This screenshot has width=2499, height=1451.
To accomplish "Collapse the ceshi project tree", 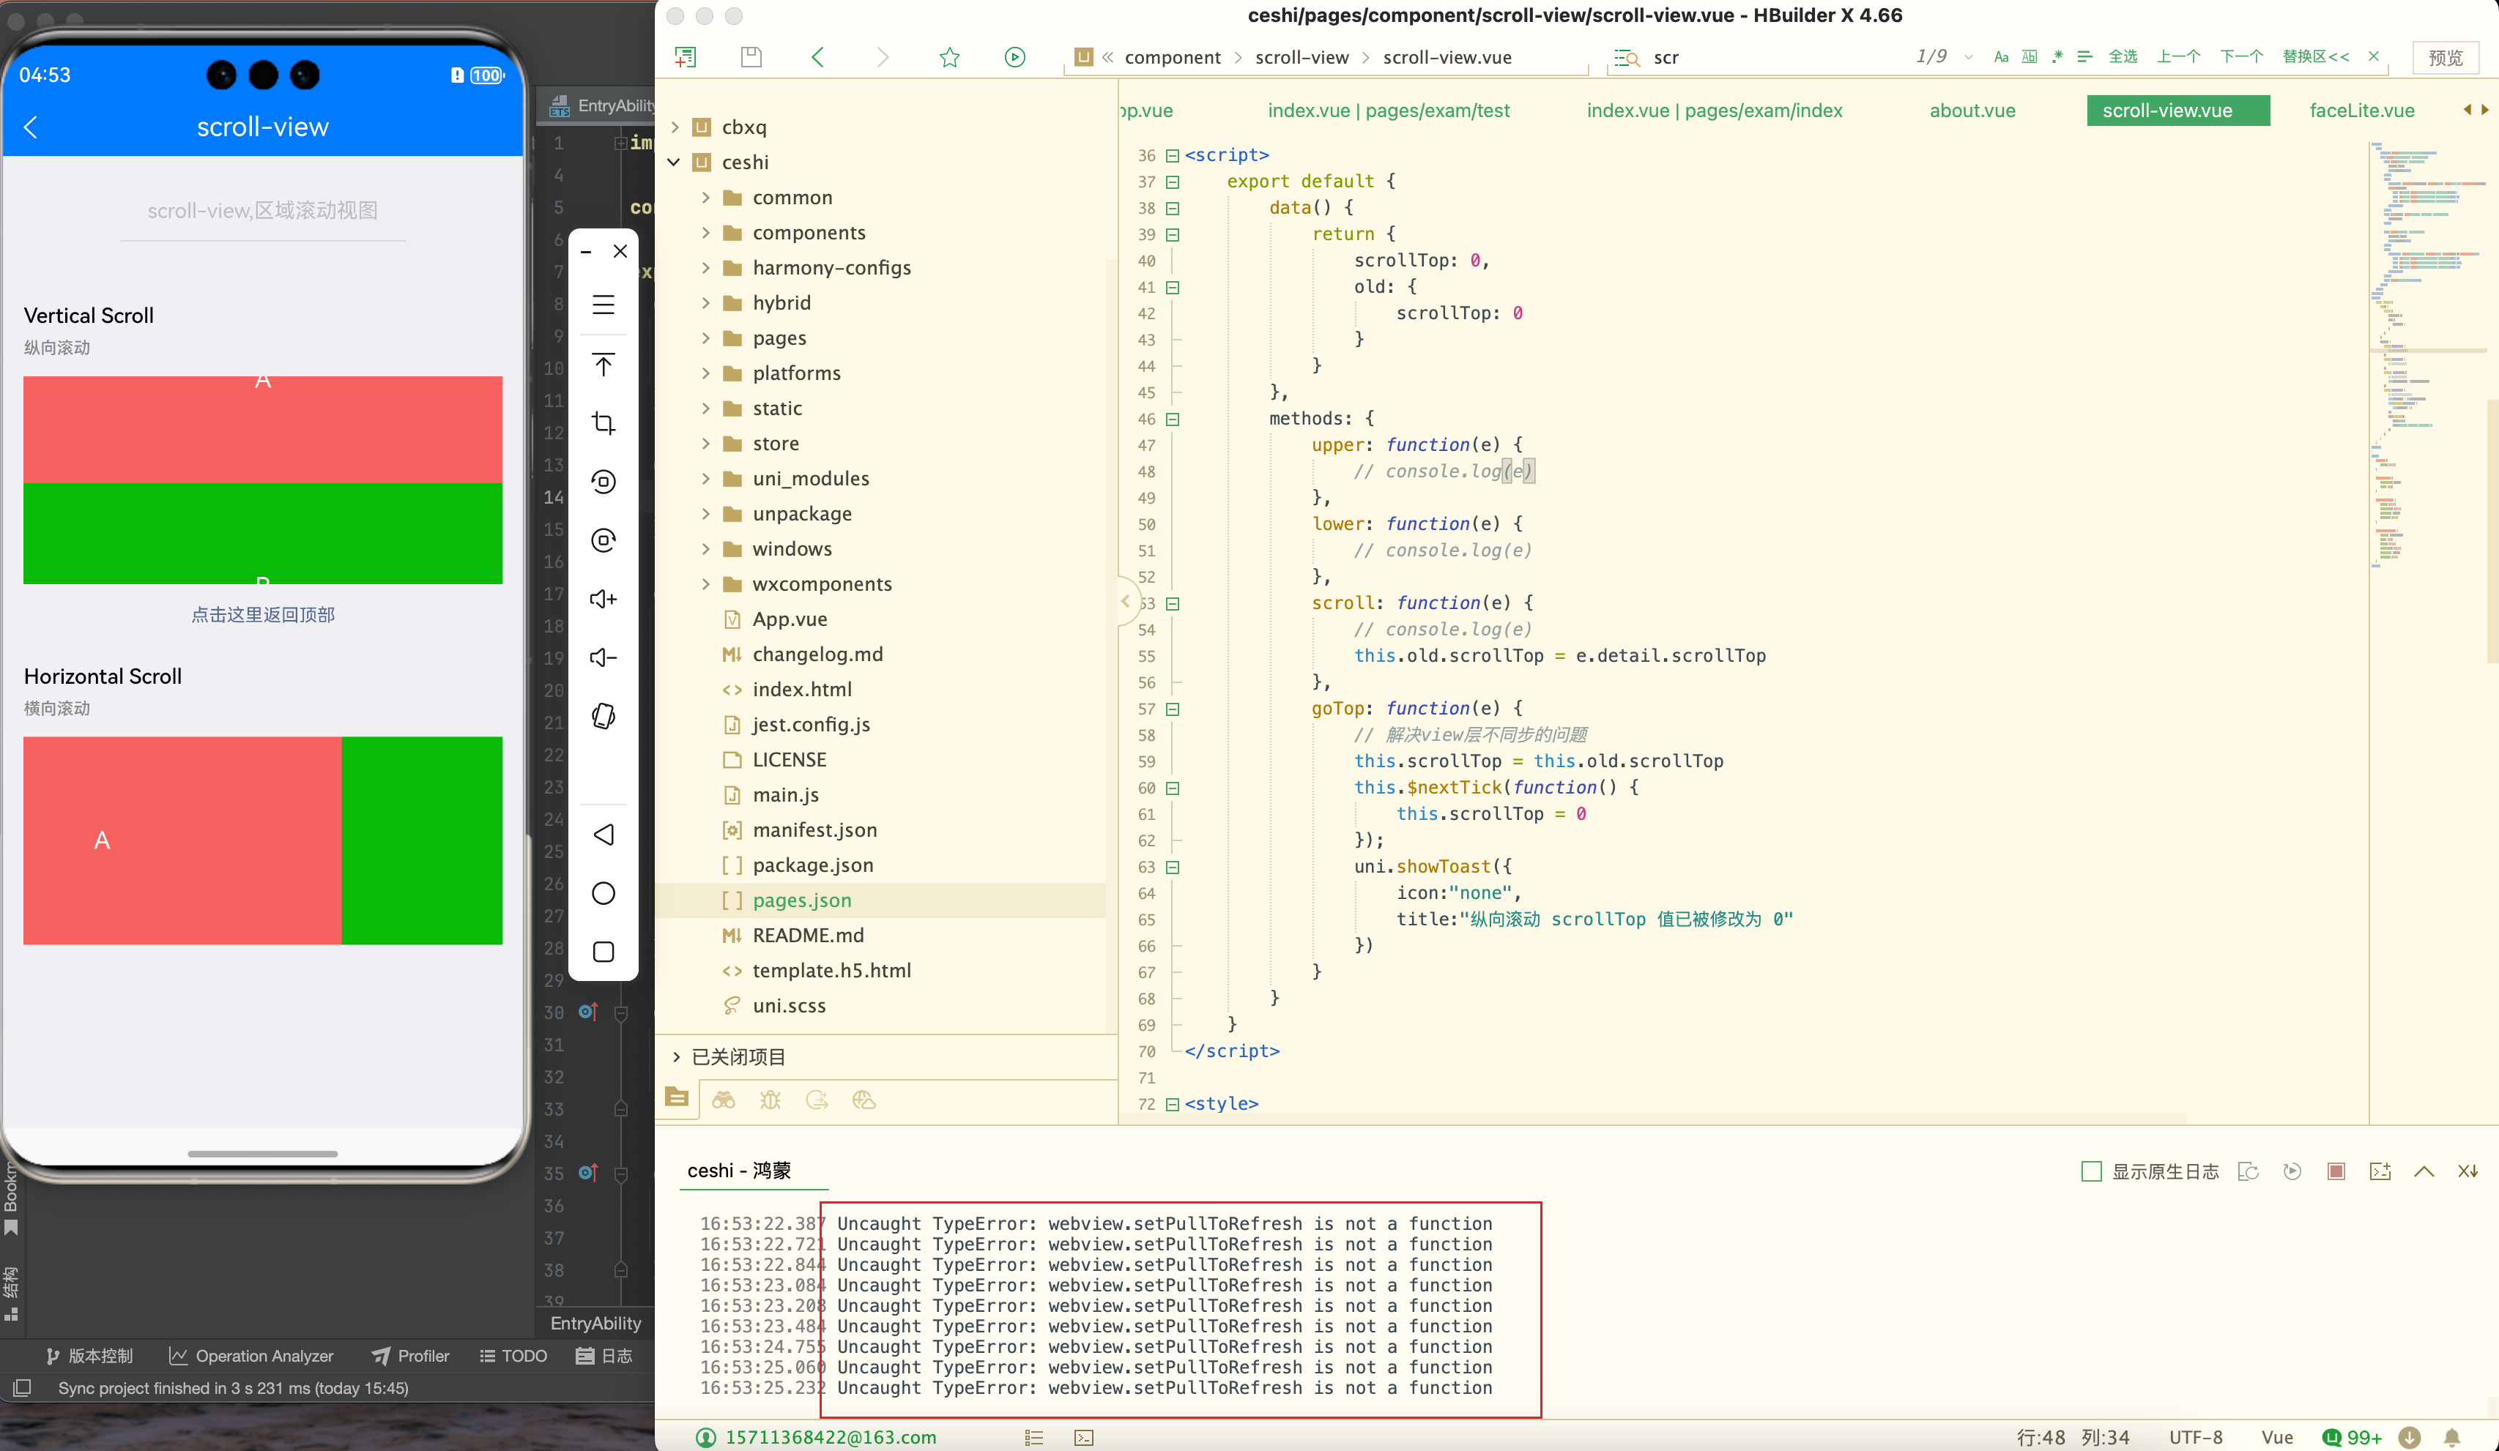I will [x=675, y=162].
